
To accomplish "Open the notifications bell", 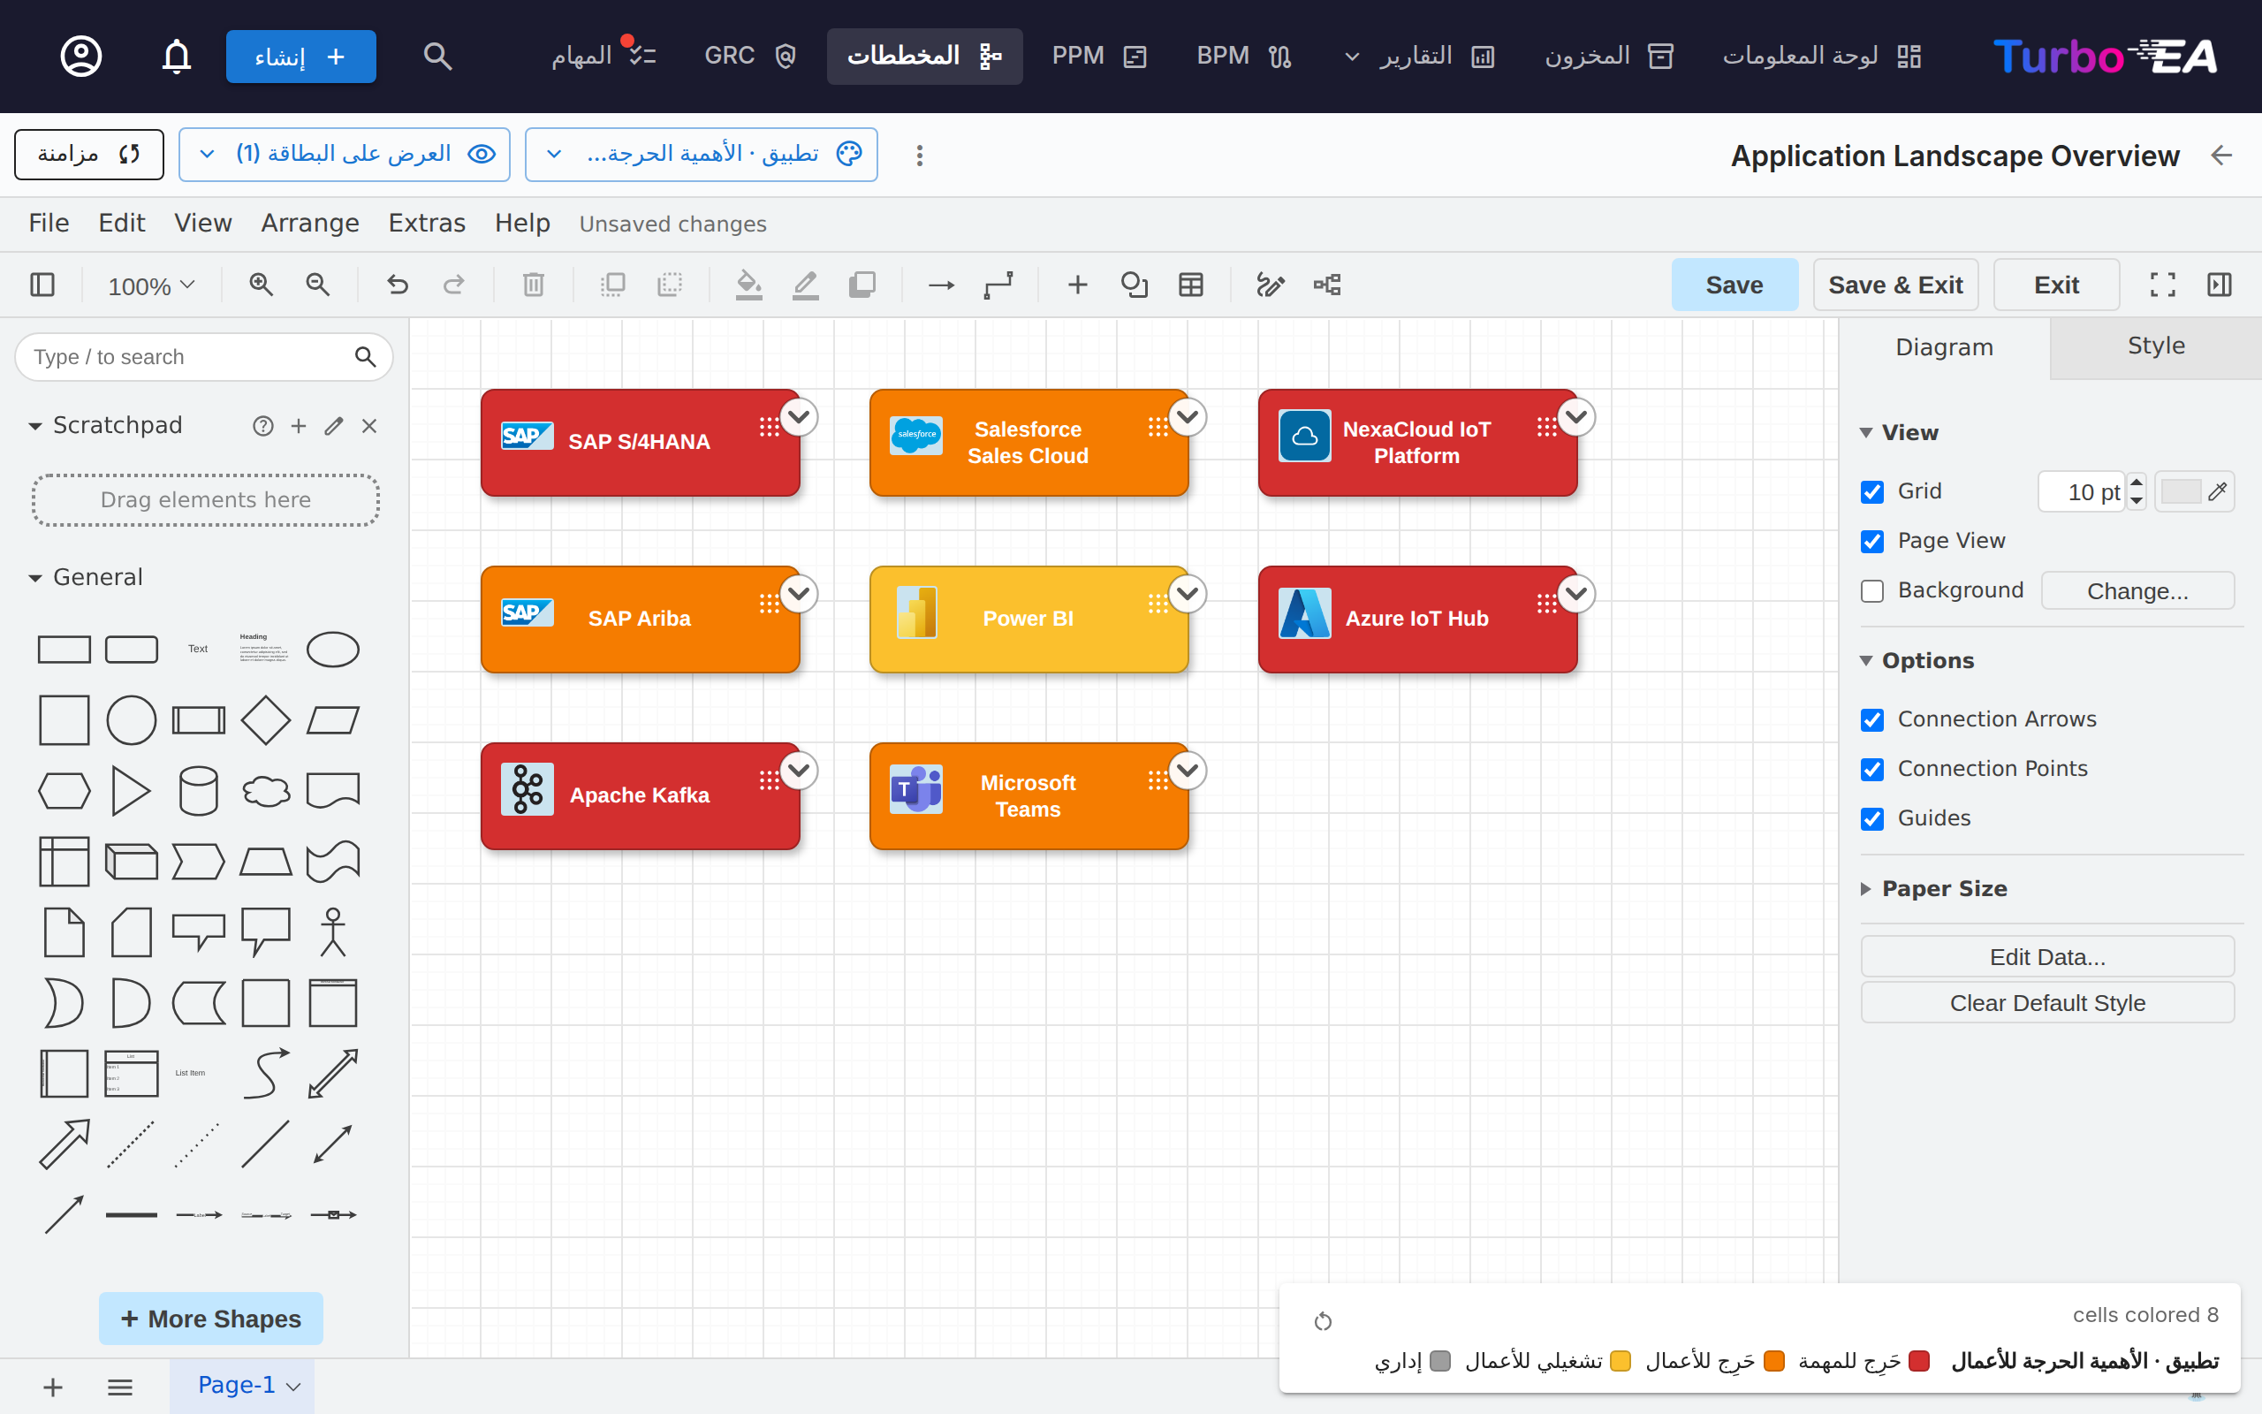I will point(177,56).
